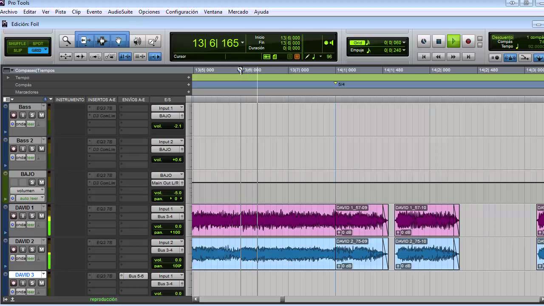Open the Input 2 selector on Bass 2
This screenshot has width=544, height=306.
[168, 142]
